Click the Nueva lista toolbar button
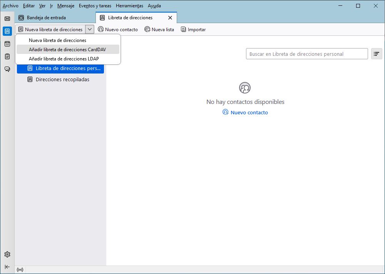Image resolution: width=385 pixels, height=274 pixels. tap(159, 30)
